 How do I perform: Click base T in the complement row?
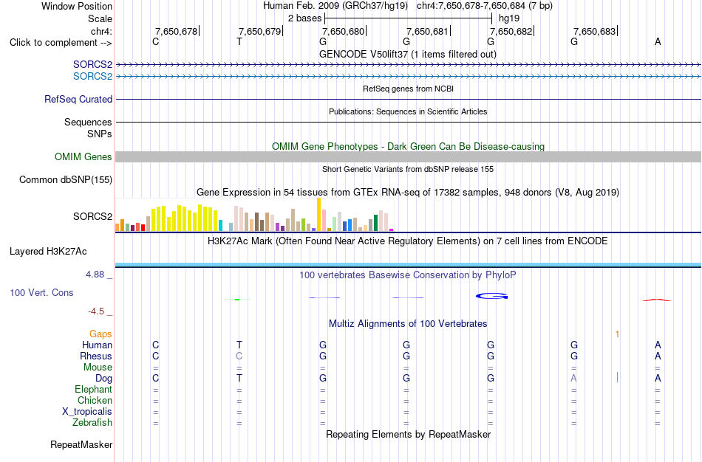[x=239, y=41]
